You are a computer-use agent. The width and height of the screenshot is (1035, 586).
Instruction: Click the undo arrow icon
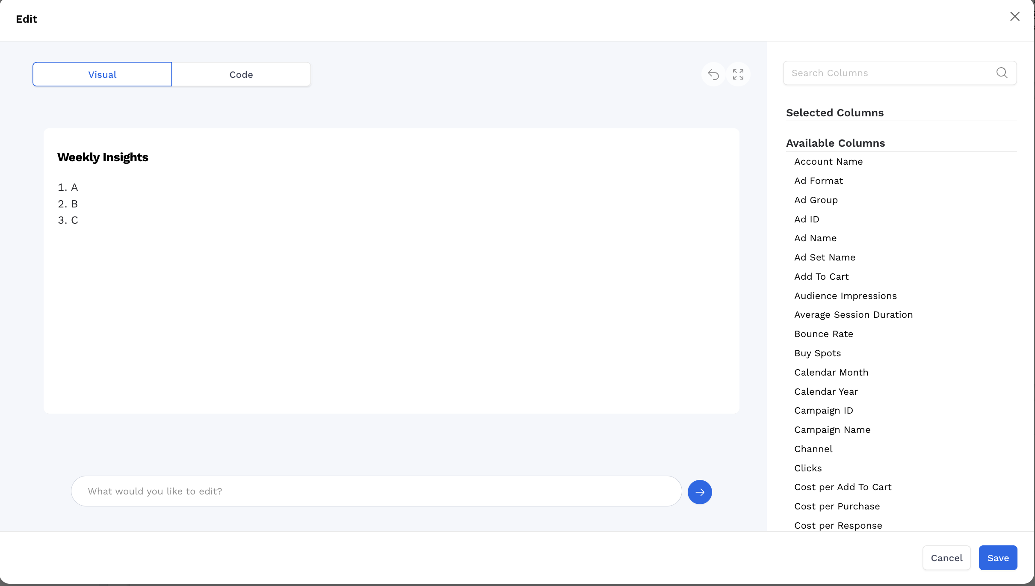[713, 74]
